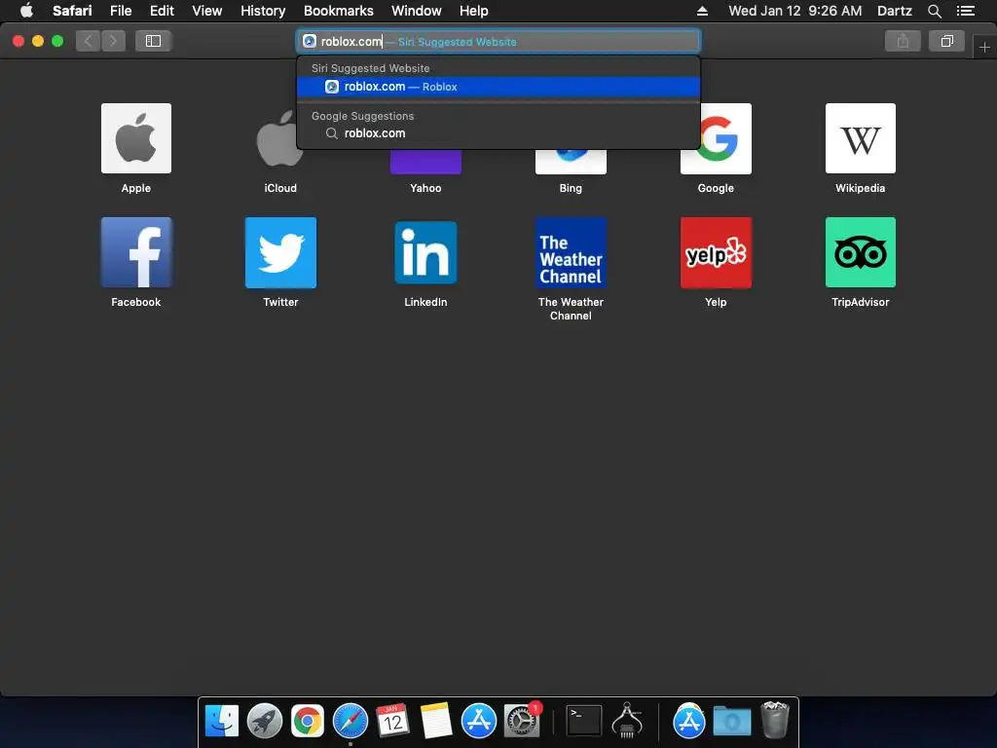Open the Google favorite tile

716,138
